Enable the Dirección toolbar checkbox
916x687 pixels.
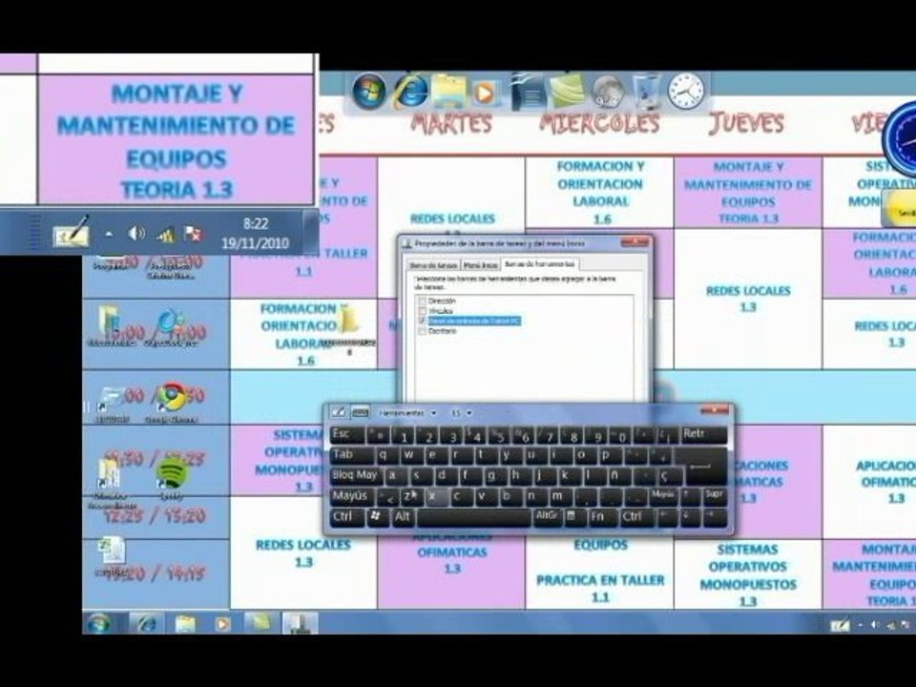coord(423,301)
